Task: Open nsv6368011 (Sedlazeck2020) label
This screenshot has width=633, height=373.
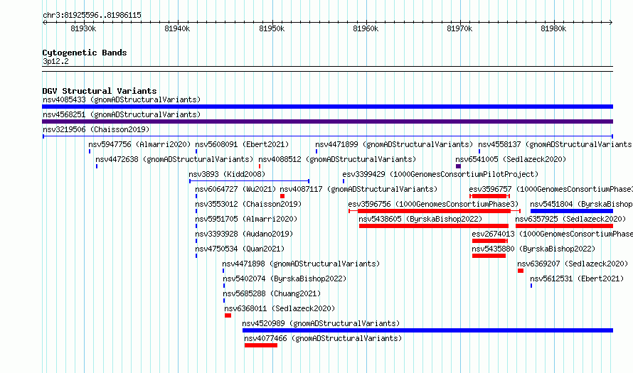Action: coord(280,308)
